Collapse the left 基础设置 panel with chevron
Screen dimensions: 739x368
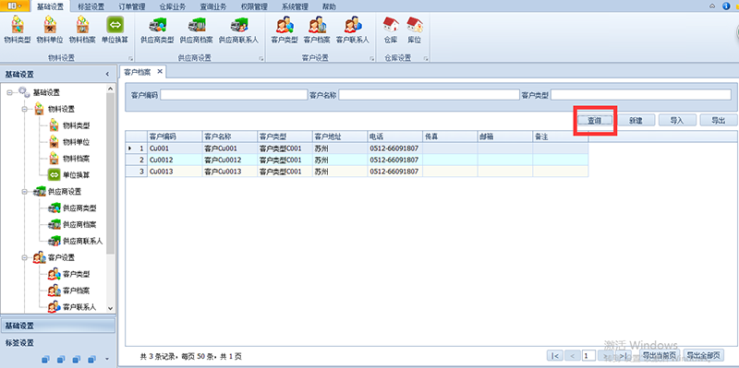coord(107,75)
